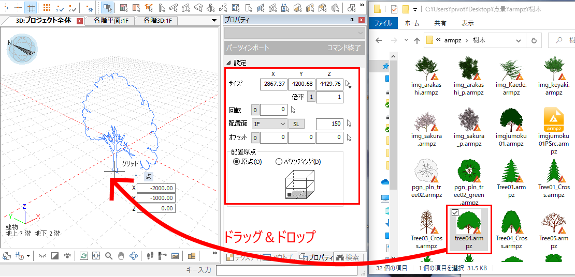Open the 配置面 1F dropdown

click(269, 124)
